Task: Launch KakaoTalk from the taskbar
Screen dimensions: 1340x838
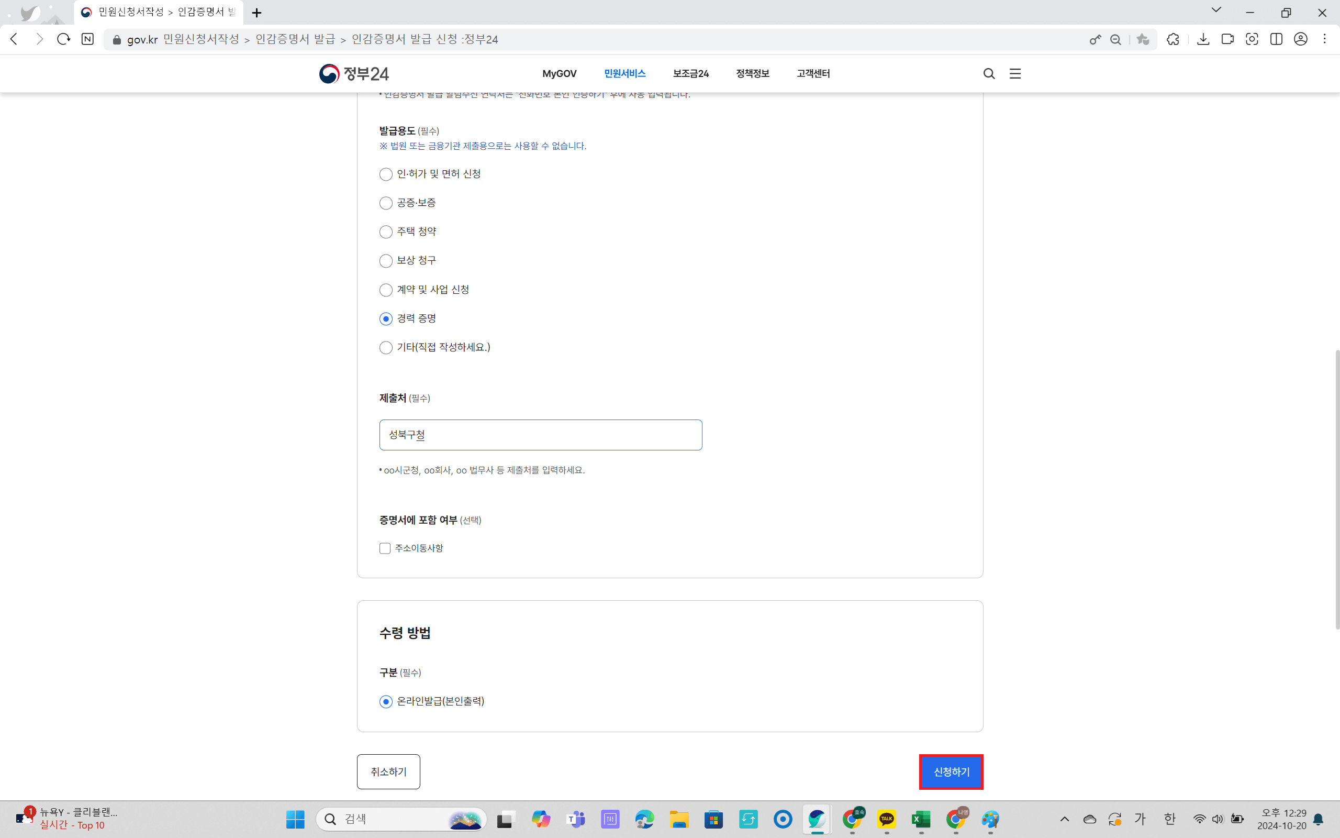Action: 887,819
